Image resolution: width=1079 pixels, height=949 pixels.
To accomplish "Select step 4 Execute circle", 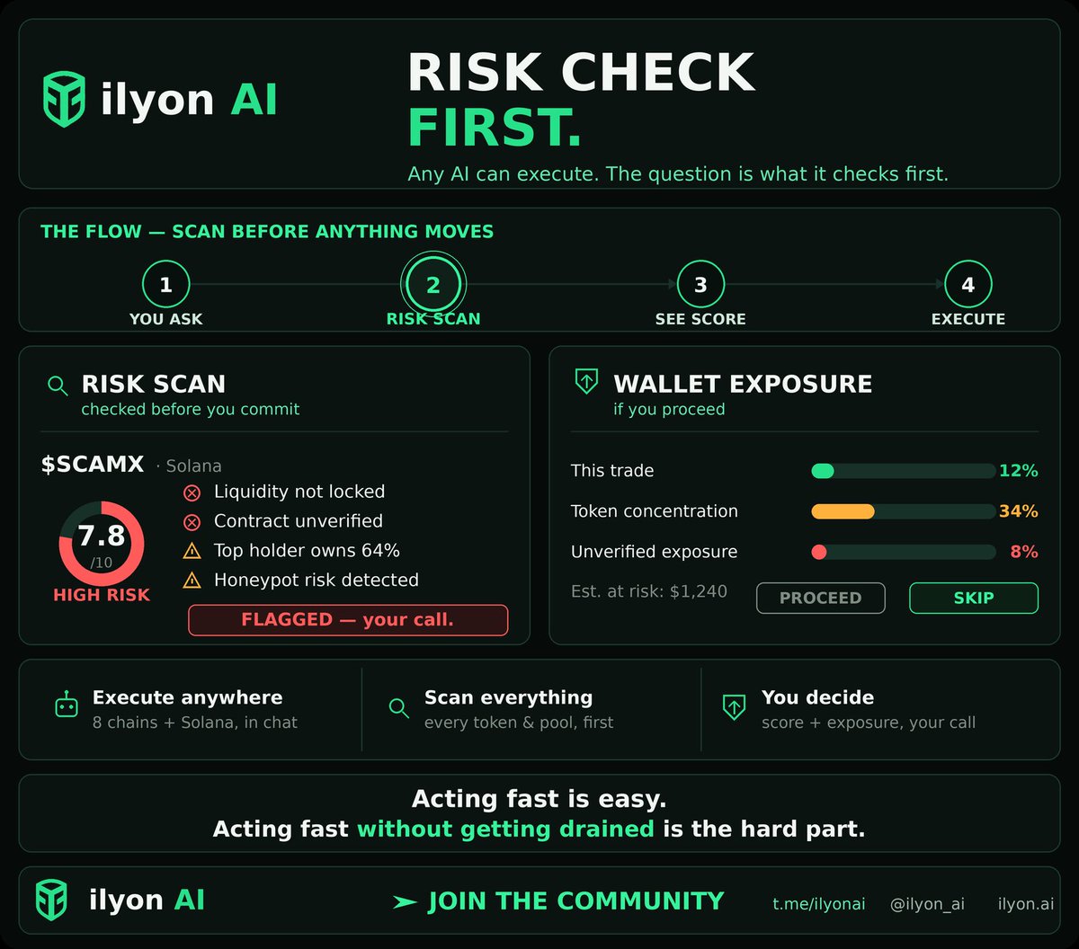I will [968, 285].
